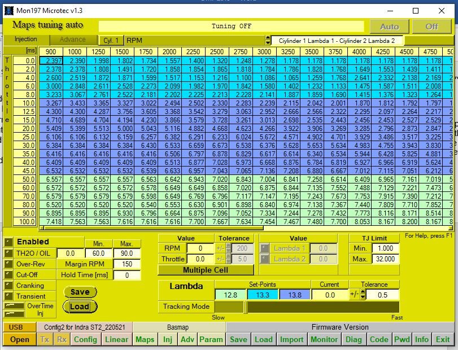This screenshot has height=350, width=458.
Task: Switch to the Injection tab
Action: [25, 40]
